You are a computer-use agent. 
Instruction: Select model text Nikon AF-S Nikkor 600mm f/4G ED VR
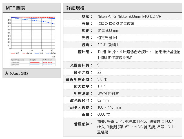[x=129, y=16]
